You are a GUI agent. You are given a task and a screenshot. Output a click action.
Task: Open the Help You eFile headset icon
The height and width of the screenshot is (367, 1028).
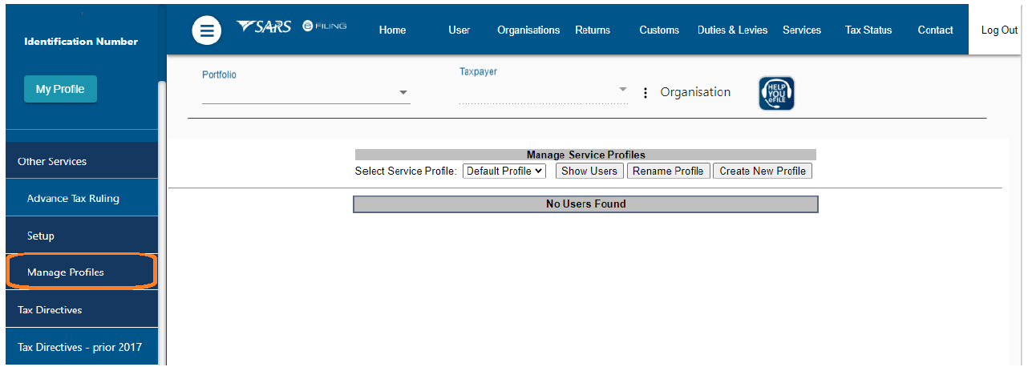coord(776,93)
